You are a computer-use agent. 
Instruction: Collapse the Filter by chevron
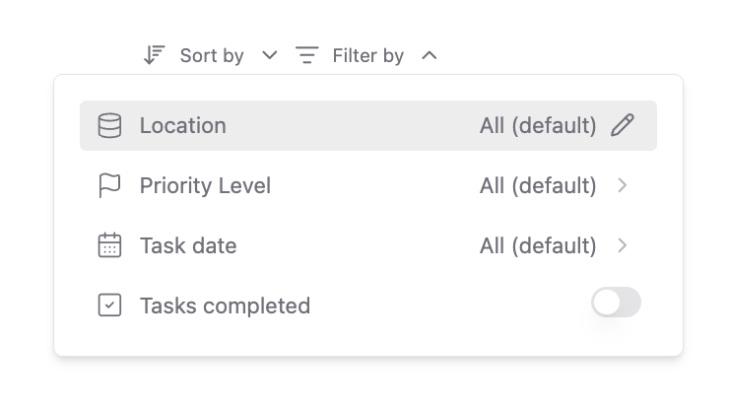[x=430, y=56]
